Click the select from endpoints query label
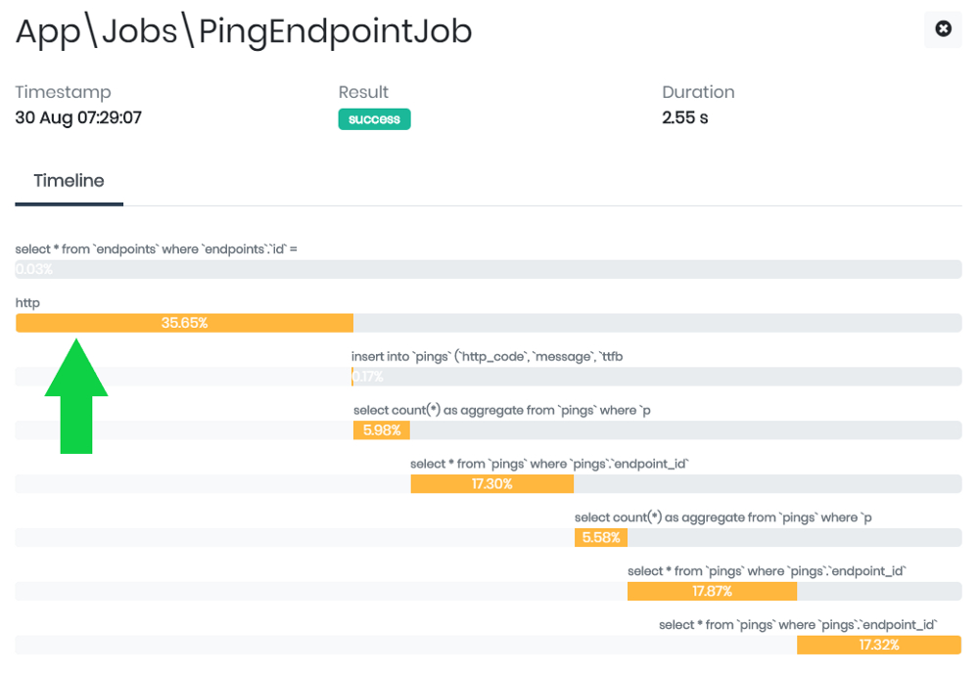Viewport: 979px width, 675px height. [156, 249]
